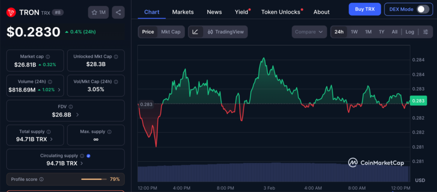Expand Total supply 94.71B TRX
The height and width of the screenshot is (192, 437).
click(51, 139)
